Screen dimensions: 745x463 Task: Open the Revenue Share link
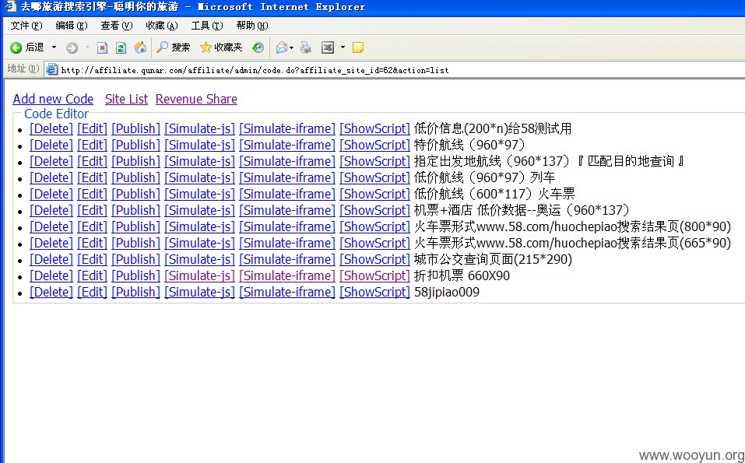click(x=196, y=99)
